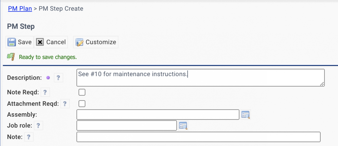Click help icon next to Job role
The image size is (338, 146).
pos(38,126)
